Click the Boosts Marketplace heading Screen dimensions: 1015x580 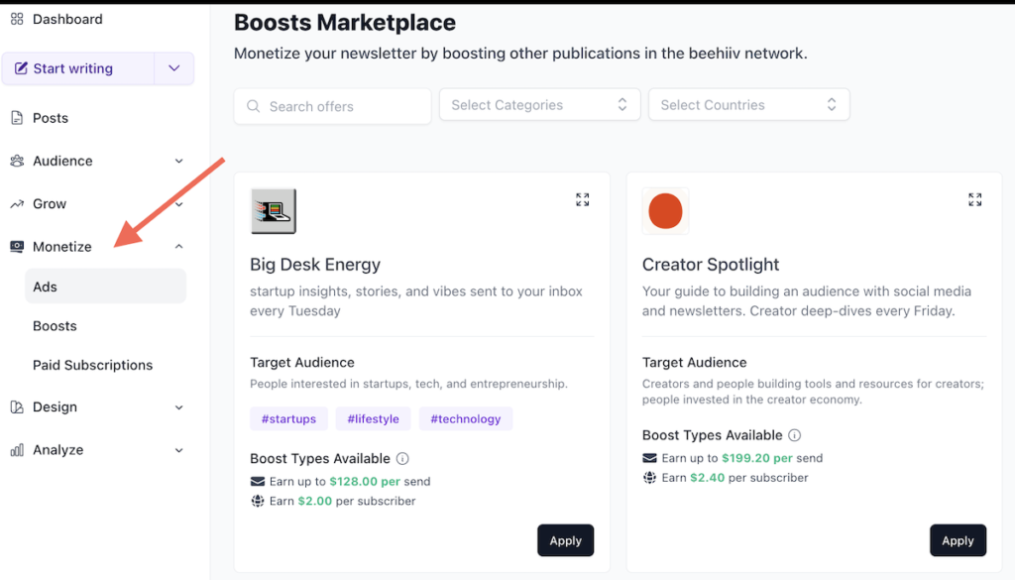pos(345,23)
